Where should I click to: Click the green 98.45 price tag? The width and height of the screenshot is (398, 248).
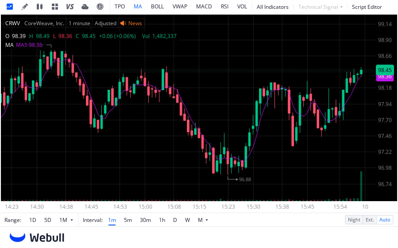click(x=385, y=70)
